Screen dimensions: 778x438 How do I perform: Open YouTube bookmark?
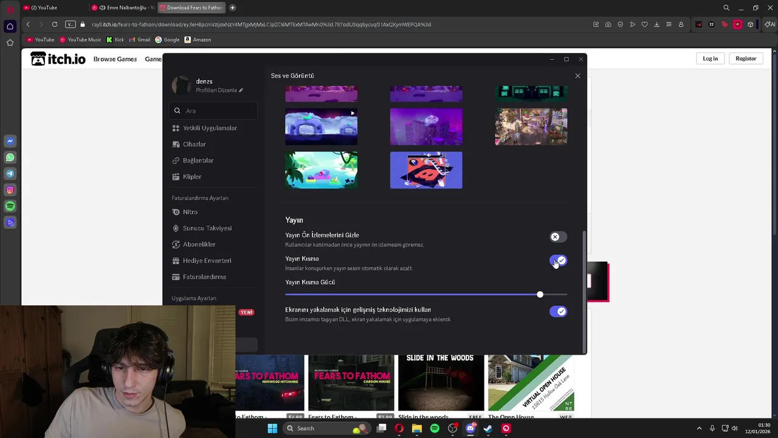point(40,40)
